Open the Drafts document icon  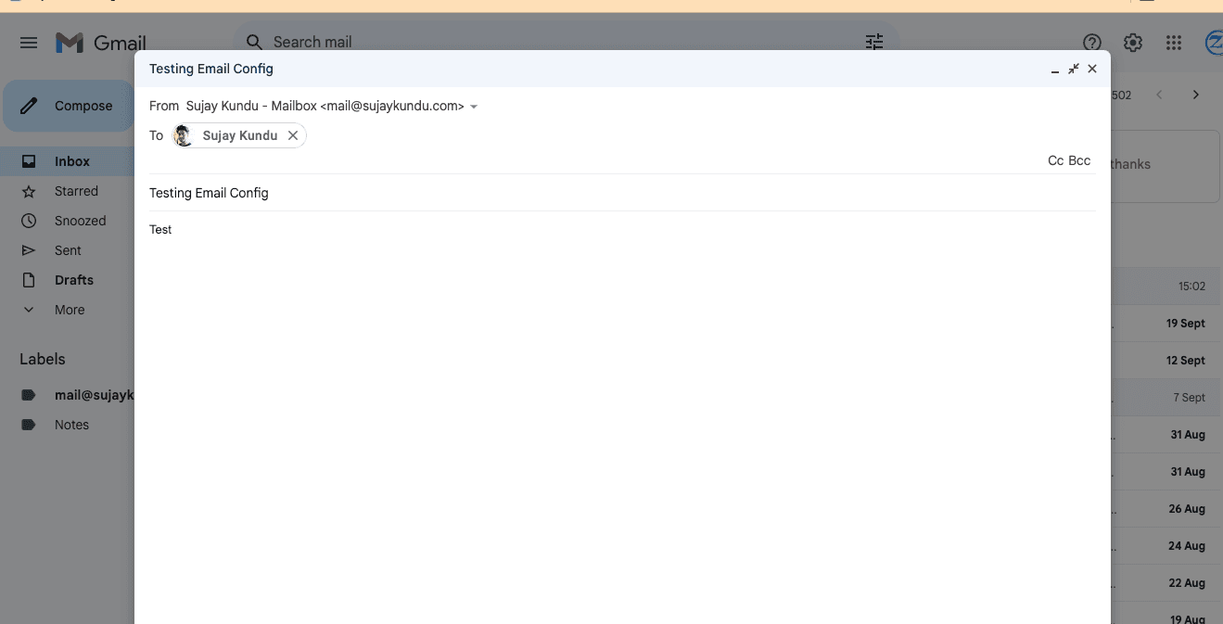pos(29,279)
